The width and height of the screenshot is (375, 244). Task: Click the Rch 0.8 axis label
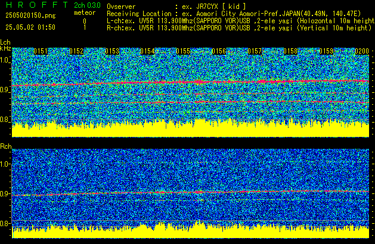pyautogui.click(x=5, y=224)
